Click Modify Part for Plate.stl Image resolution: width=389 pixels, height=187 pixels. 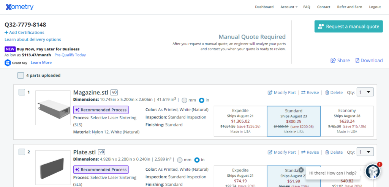click(x=282, y=152)
